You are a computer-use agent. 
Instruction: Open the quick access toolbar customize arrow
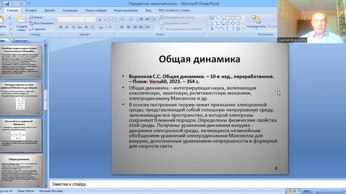click(29, 4)
